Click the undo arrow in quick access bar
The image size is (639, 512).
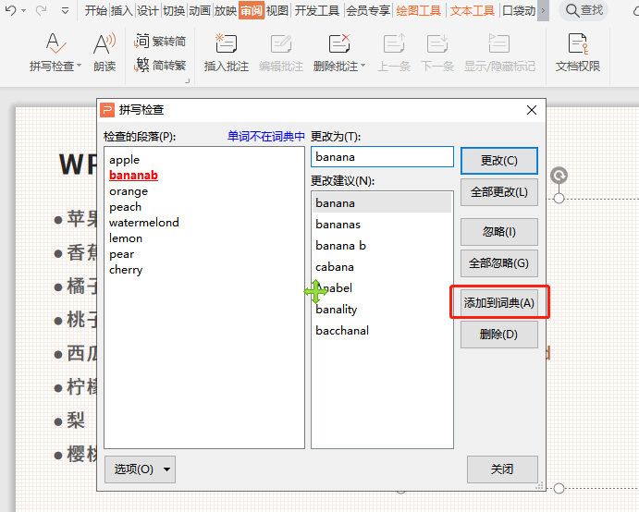click(10, 11)
